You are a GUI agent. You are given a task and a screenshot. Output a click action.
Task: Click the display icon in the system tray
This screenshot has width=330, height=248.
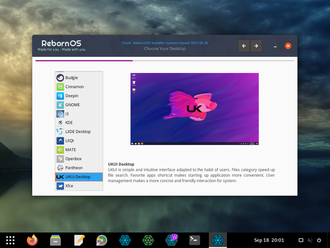pyautogui.click(x=301, y=240)
